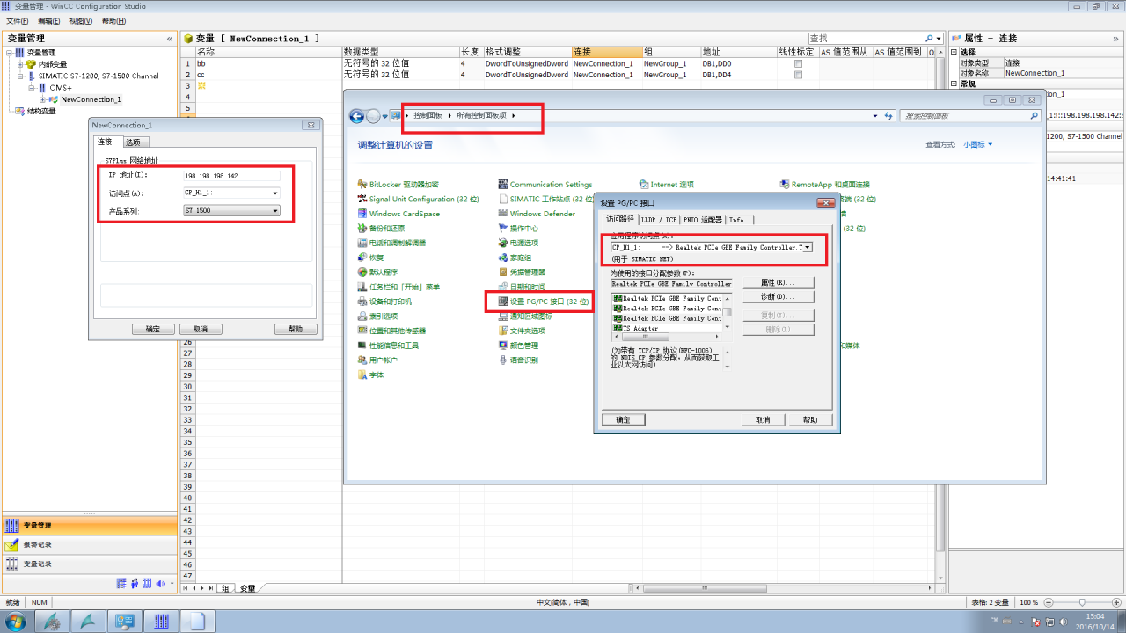
Task: Click 诊断(D)... button in PG/PC dialog
Action: pyautogui.click(x=778, y=297)
